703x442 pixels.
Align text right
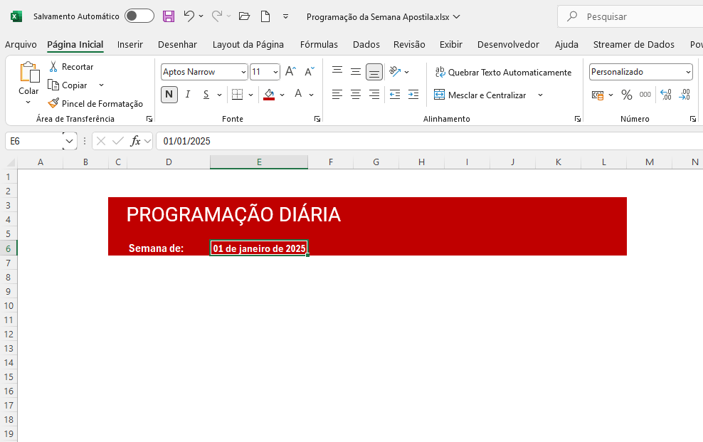click(374, 94)
